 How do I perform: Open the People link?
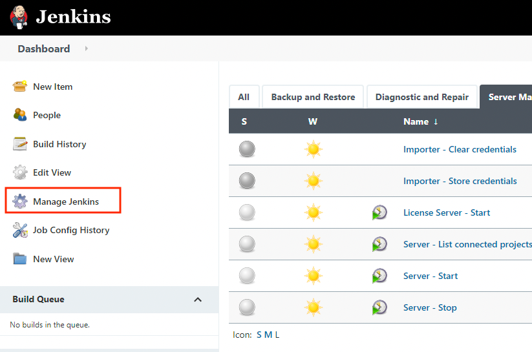pos(47,116)
